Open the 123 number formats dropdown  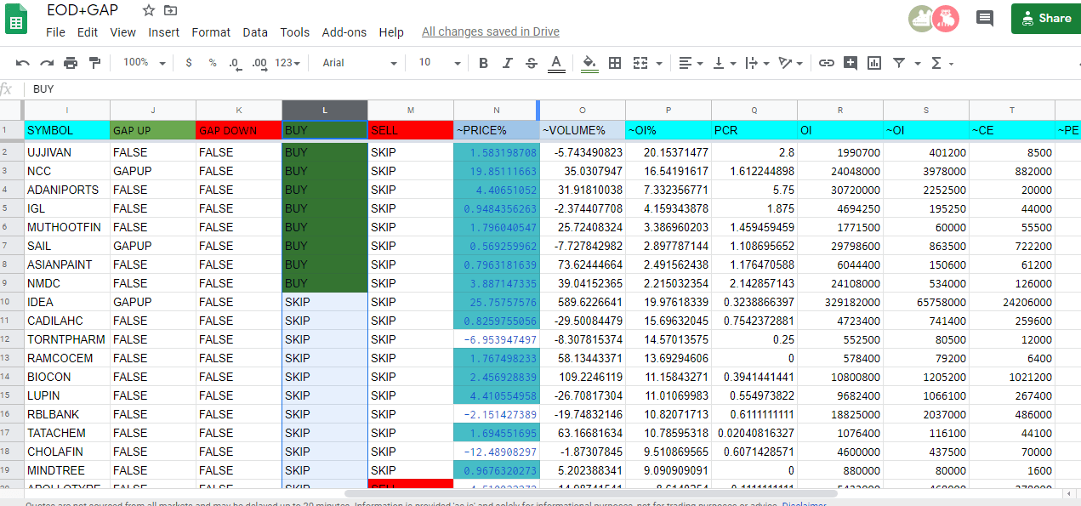tap(288, 63)
